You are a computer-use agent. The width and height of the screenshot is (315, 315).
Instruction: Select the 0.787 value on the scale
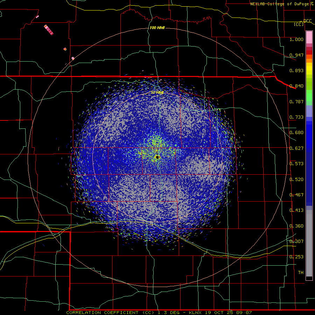(296, 101)
